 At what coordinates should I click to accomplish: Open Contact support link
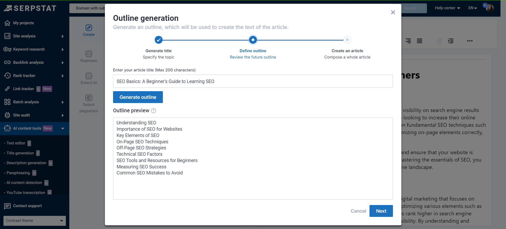coord(27,206)
